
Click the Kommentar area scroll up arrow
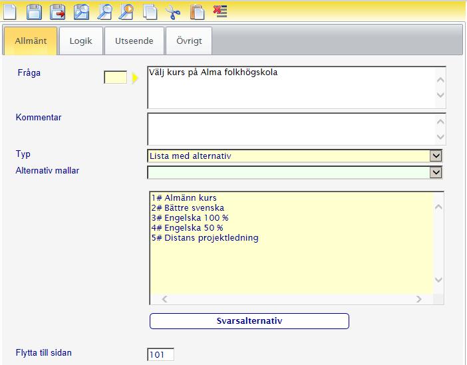coord(440,122)
